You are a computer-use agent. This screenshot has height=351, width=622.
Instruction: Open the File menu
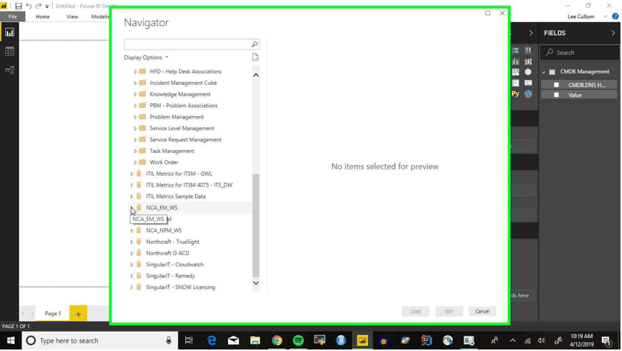(x=12, y=17)
